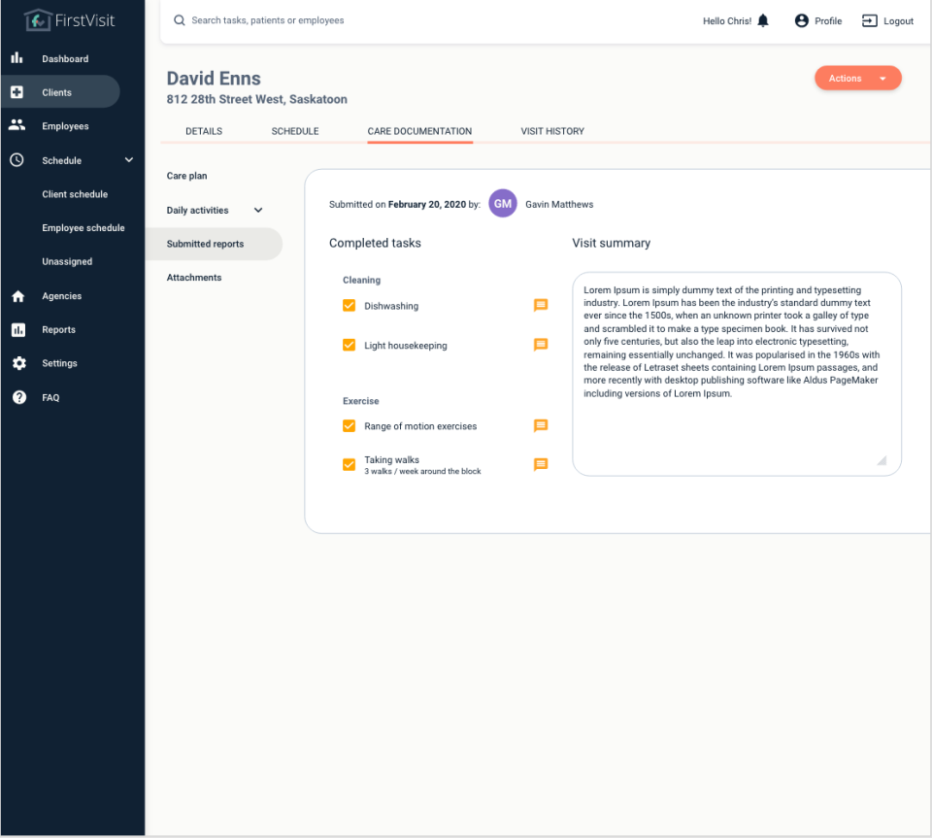Viewport: 932px width, 838px height.
Task: Open the Reports section
Action: point(57,329)
